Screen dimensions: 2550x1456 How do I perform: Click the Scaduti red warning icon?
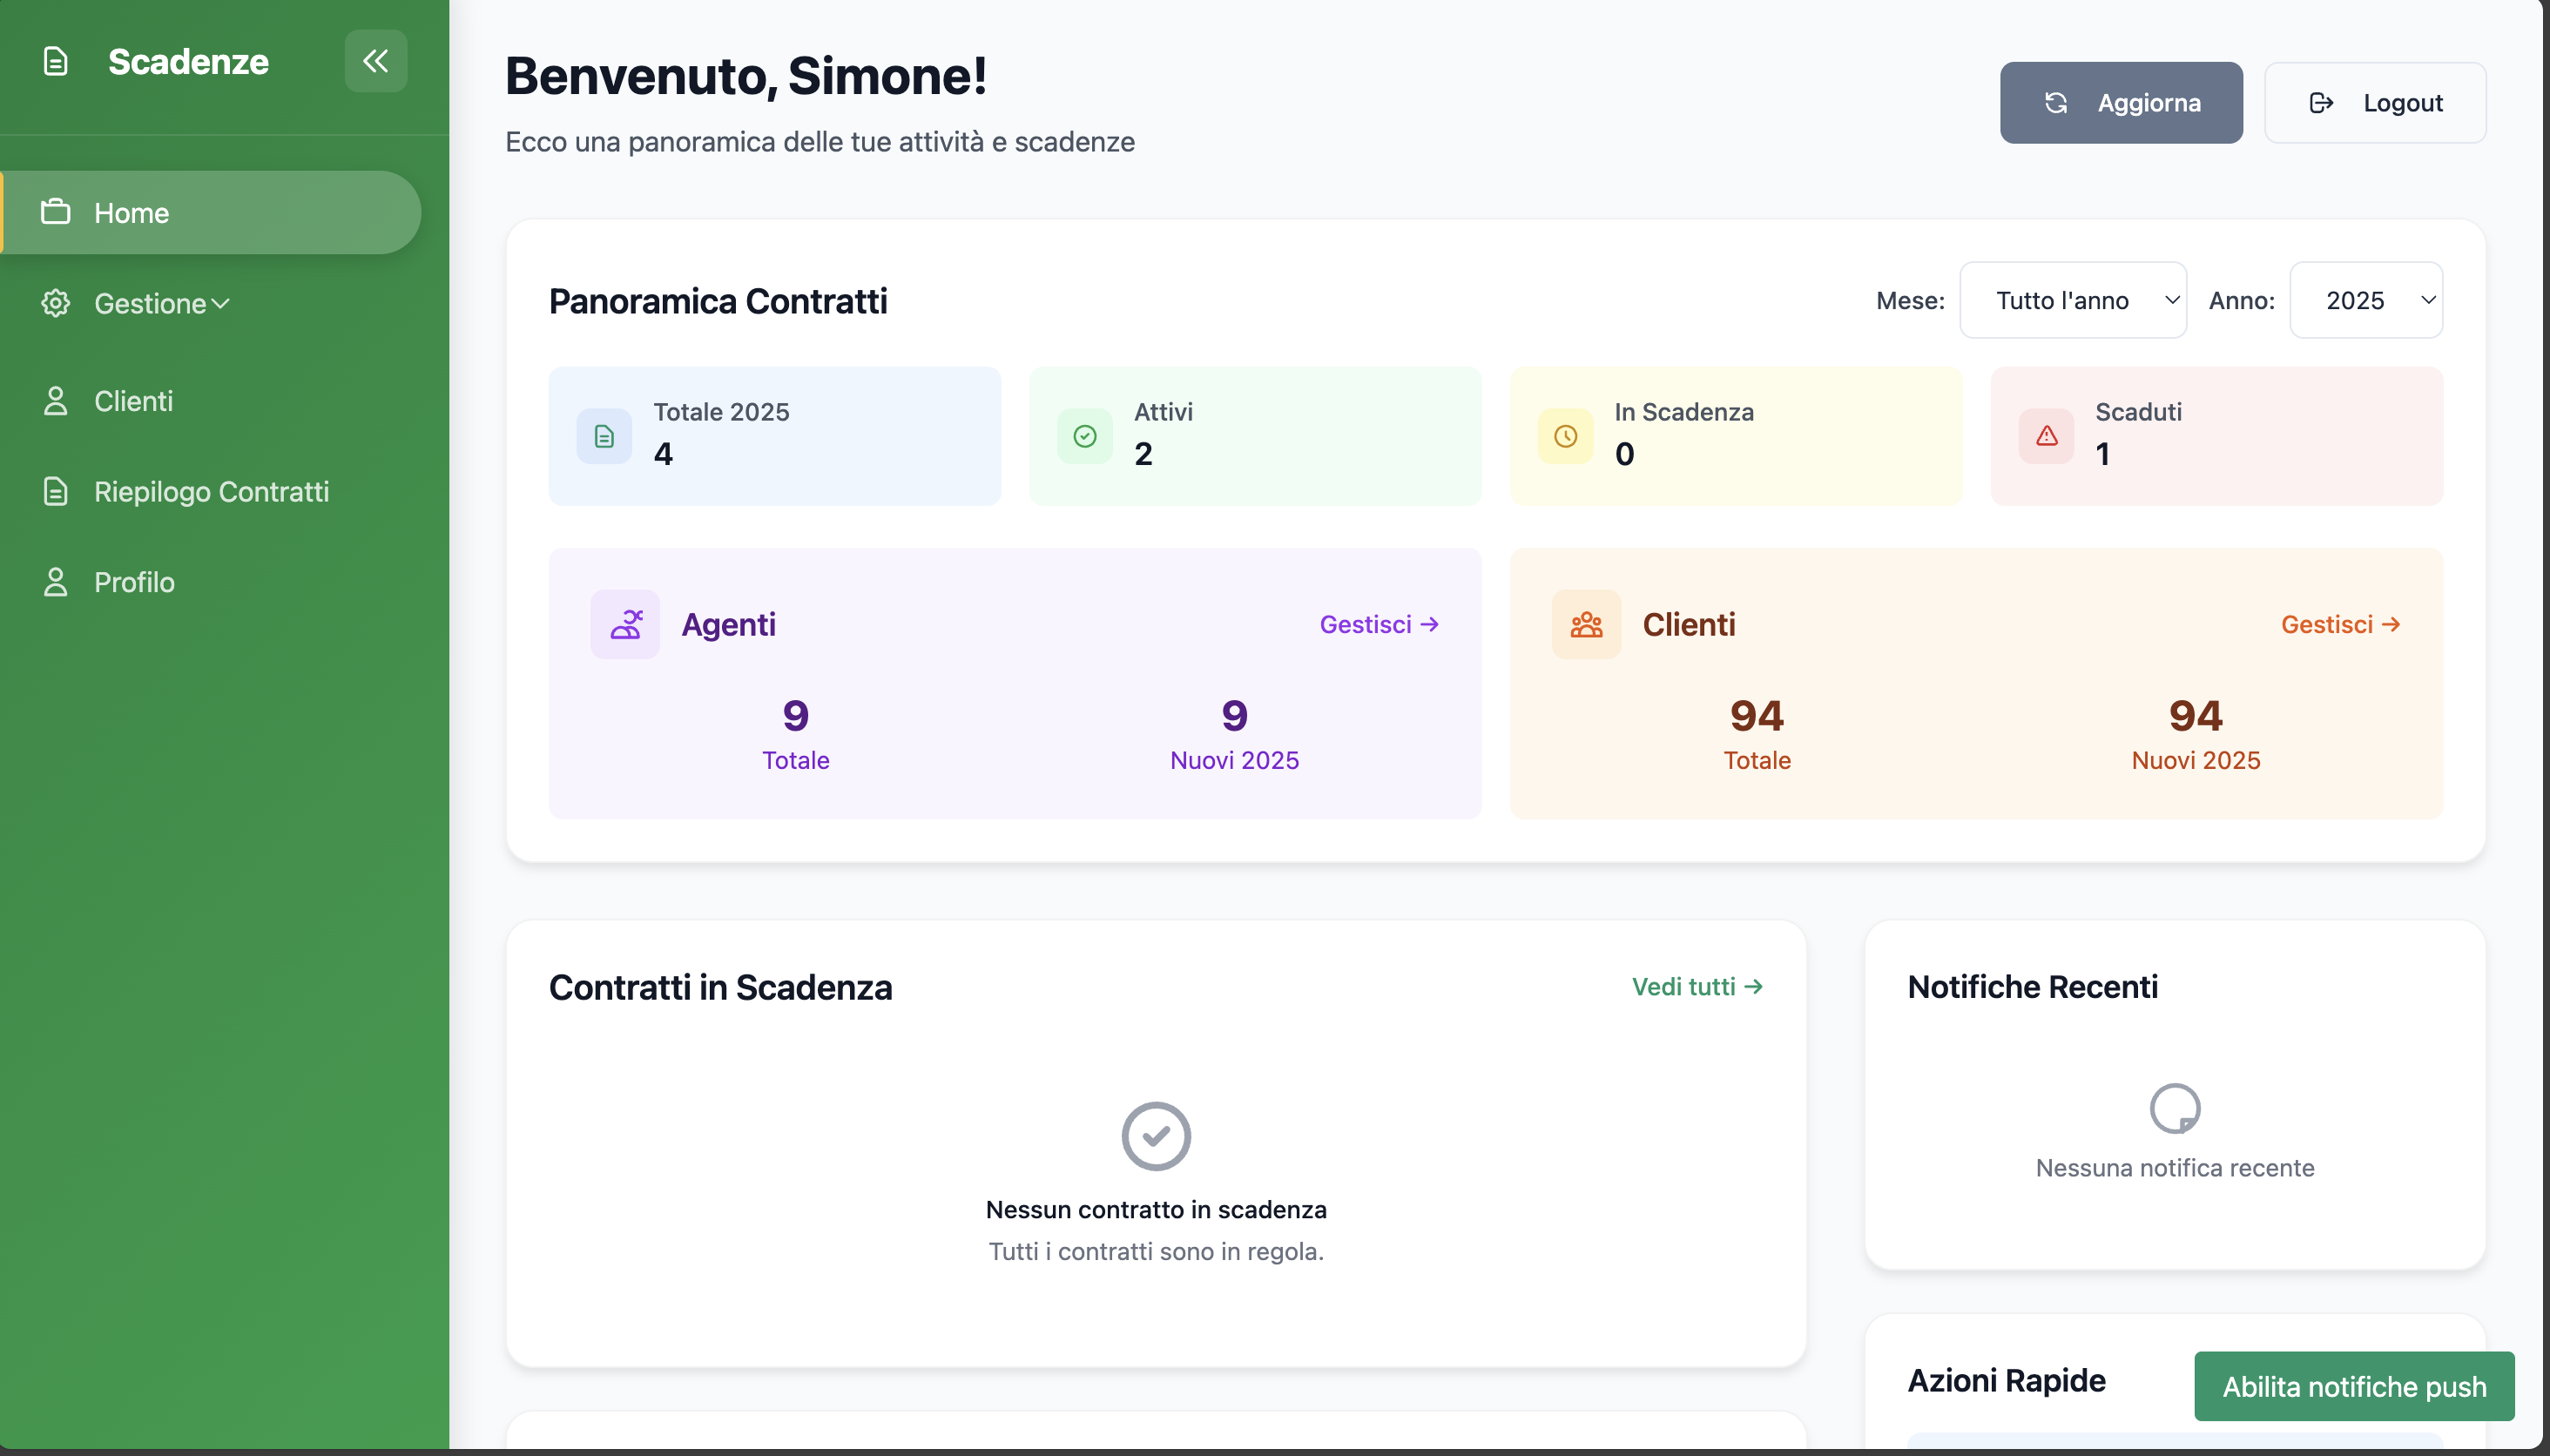pyautogui.click(x=2045, y=435)
